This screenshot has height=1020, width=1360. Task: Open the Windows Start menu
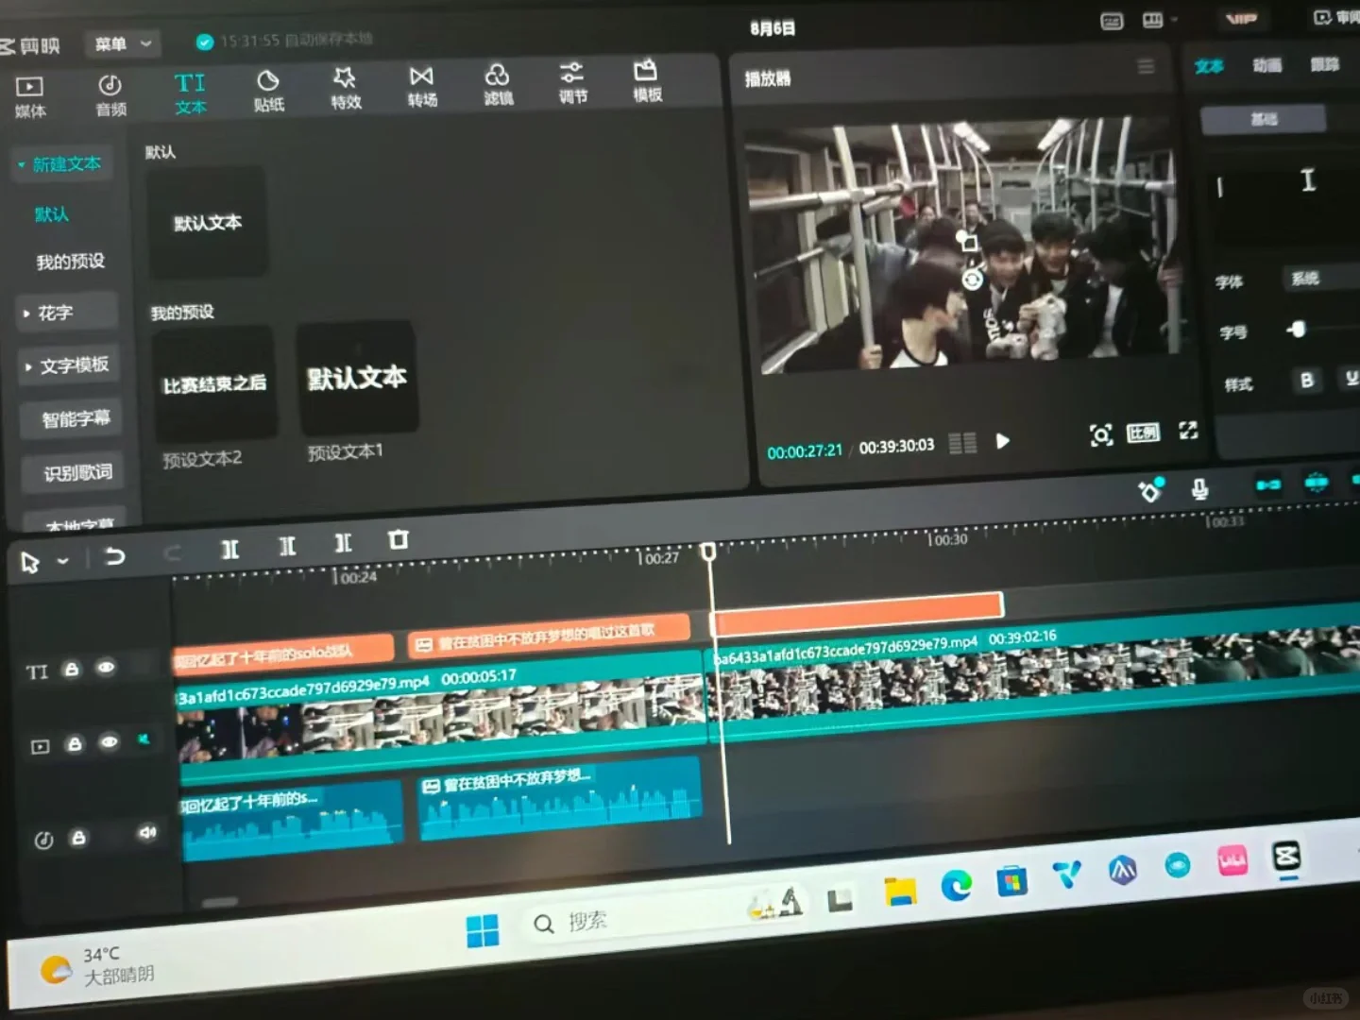[483, 930]
